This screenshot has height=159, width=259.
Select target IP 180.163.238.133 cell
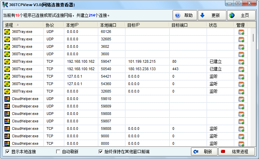pyautogui.click(x=142, y=69)
